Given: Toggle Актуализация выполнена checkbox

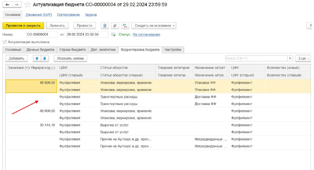Looking at the screenshot, I should pyautogui.click(x=4, y=42).
